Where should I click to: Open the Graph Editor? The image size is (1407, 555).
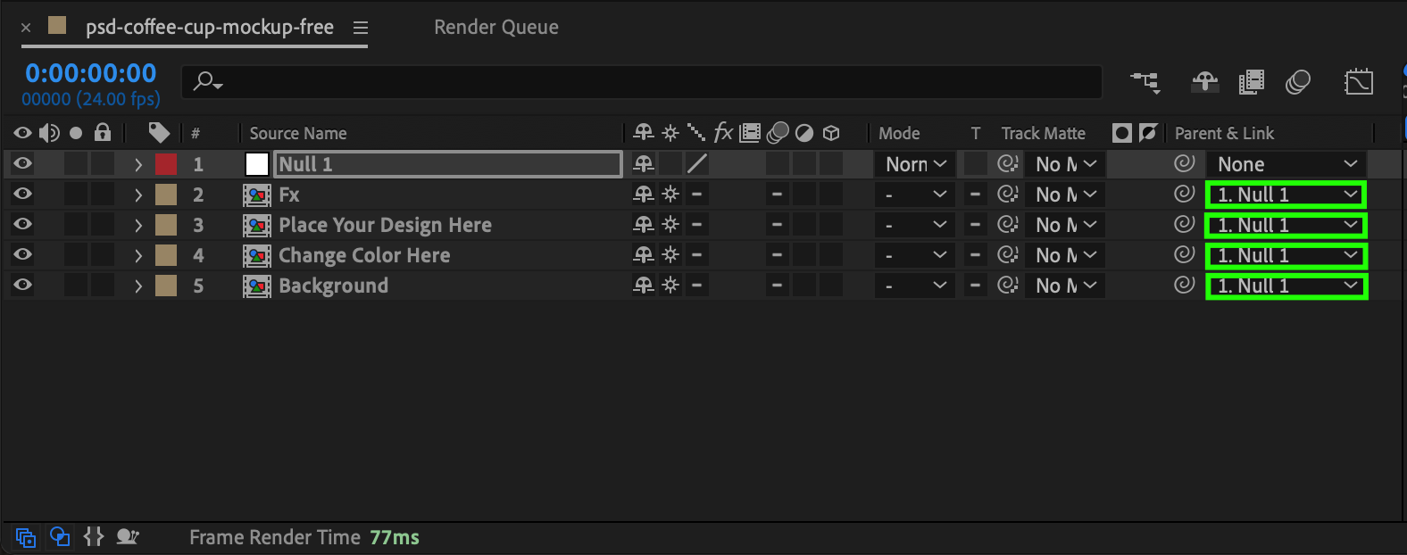click(1358, 83)
